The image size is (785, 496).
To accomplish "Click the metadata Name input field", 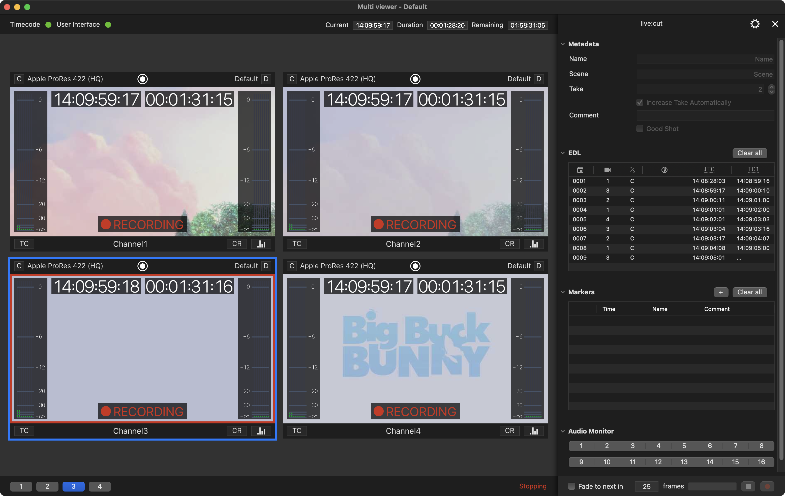I will point(705,59).
